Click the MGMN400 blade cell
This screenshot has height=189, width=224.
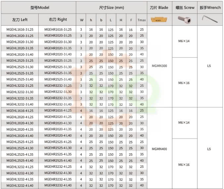(159, 149)
